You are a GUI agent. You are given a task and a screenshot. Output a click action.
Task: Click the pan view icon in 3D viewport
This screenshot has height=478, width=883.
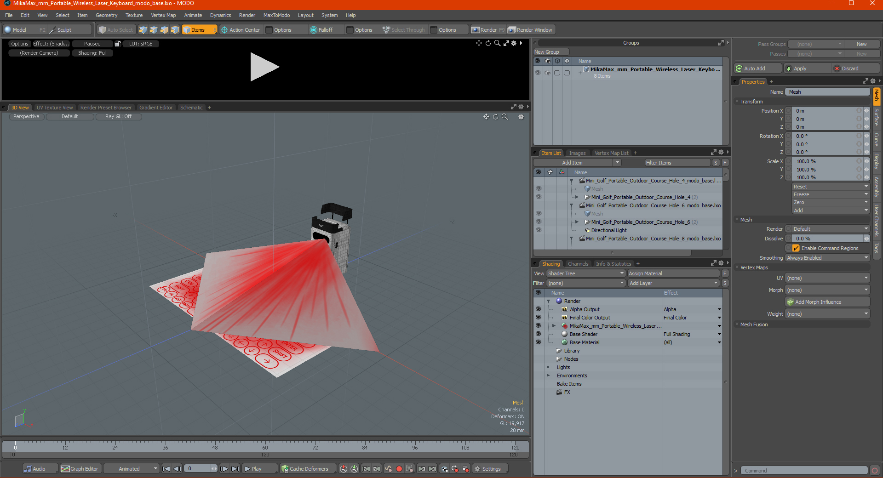pyautogui.click(x=486, y=117)
